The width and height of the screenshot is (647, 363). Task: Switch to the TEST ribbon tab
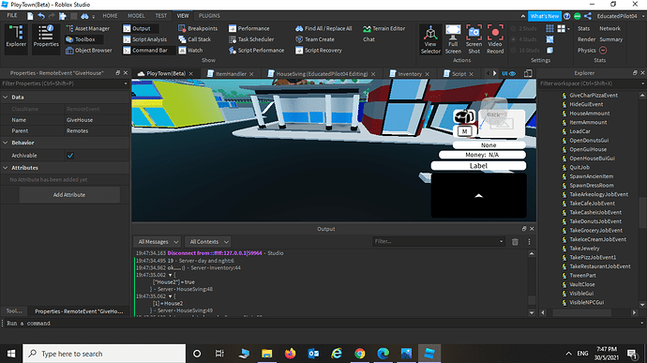(x=161, y=16)
